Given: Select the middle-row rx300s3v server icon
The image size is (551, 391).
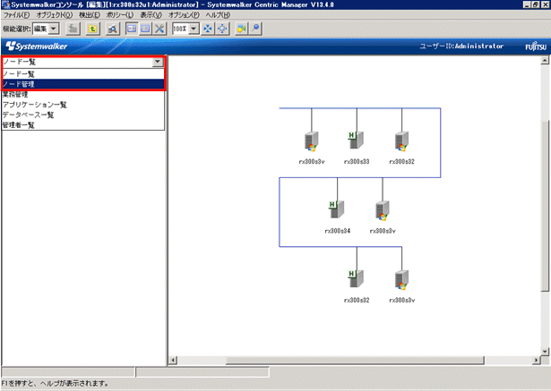Looking at the screenshot, I should (x=383, y=210).
